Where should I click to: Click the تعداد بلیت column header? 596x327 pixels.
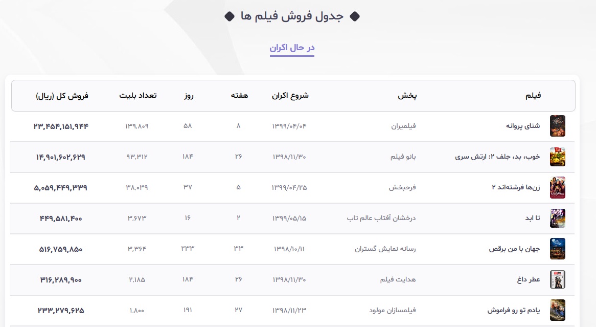(x=138, y=96)
